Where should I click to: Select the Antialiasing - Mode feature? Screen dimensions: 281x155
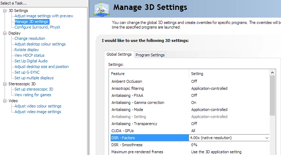click(x=127, y=110)
